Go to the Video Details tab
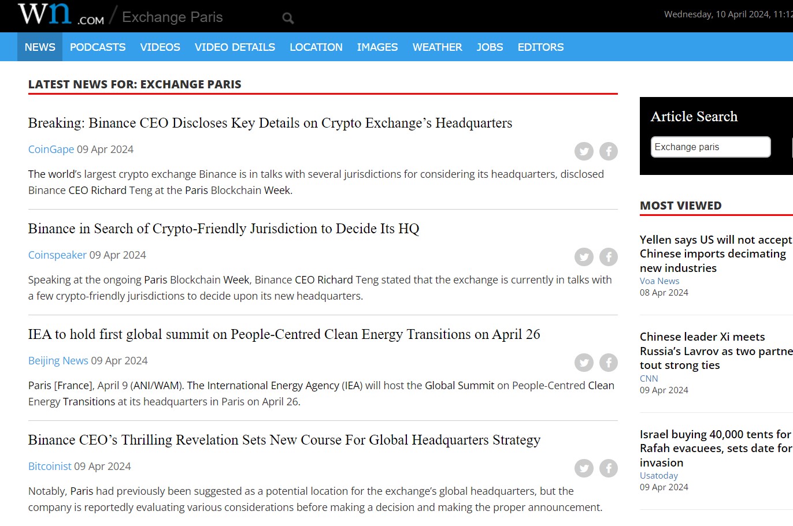The width and height of the screenshot is (793, 526). [235, 47]
